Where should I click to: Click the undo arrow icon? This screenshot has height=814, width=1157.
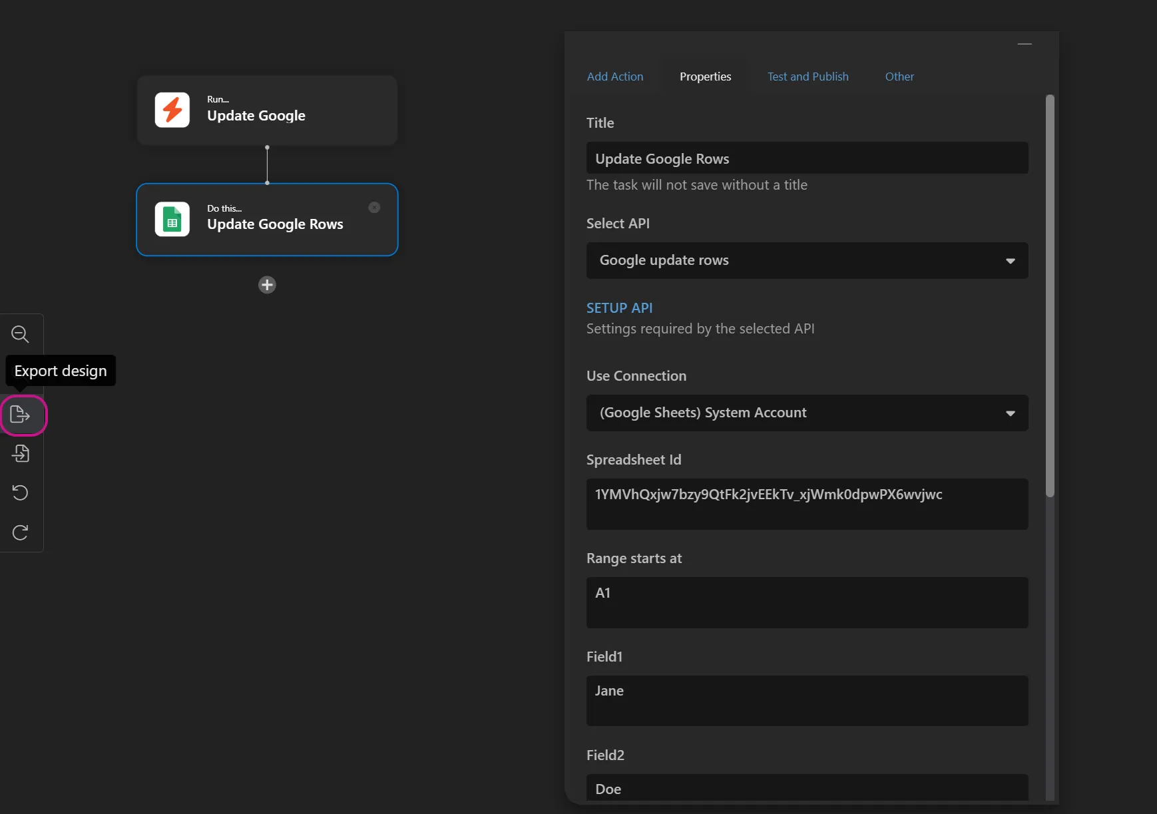[20, 493]
